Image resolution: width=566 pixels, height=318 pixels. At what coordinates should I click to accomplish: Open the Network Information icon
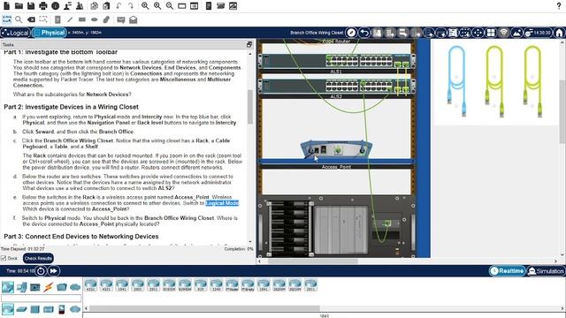(55, 6)
